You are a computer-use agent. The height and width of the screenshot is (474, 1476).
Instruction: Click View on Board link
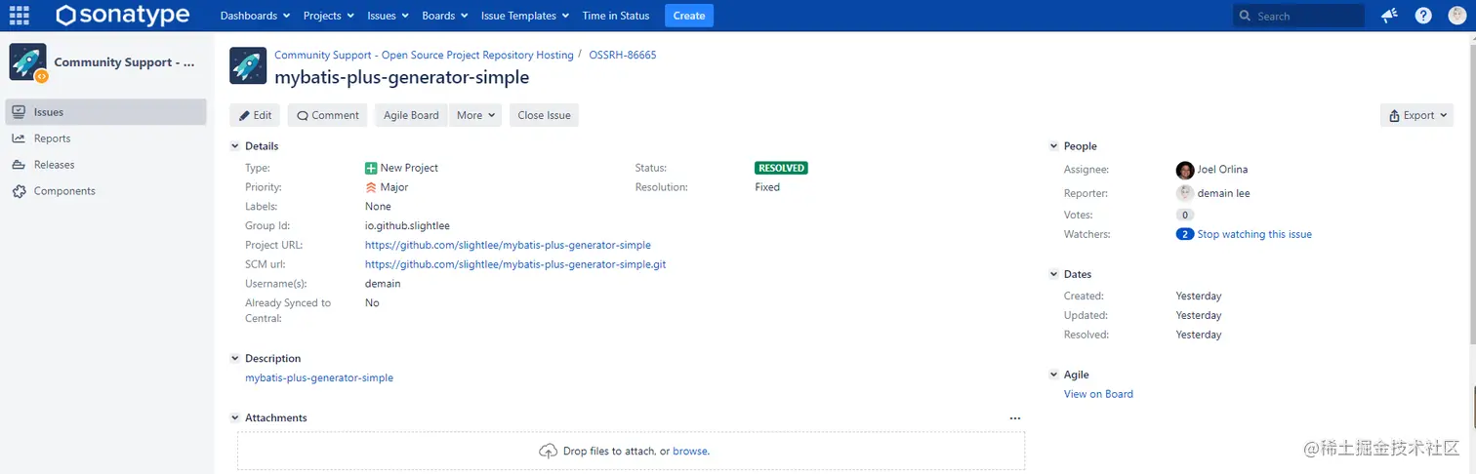pos(1098,394)
